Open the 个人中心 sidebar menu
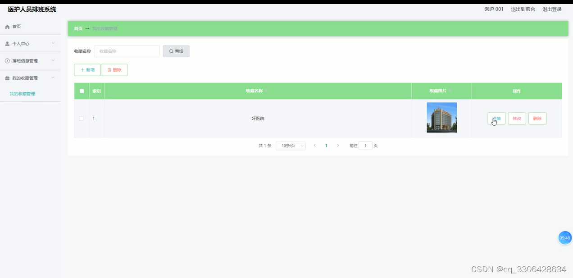The height and width of the screenshot is (278, 573). (x=30, y=44)
